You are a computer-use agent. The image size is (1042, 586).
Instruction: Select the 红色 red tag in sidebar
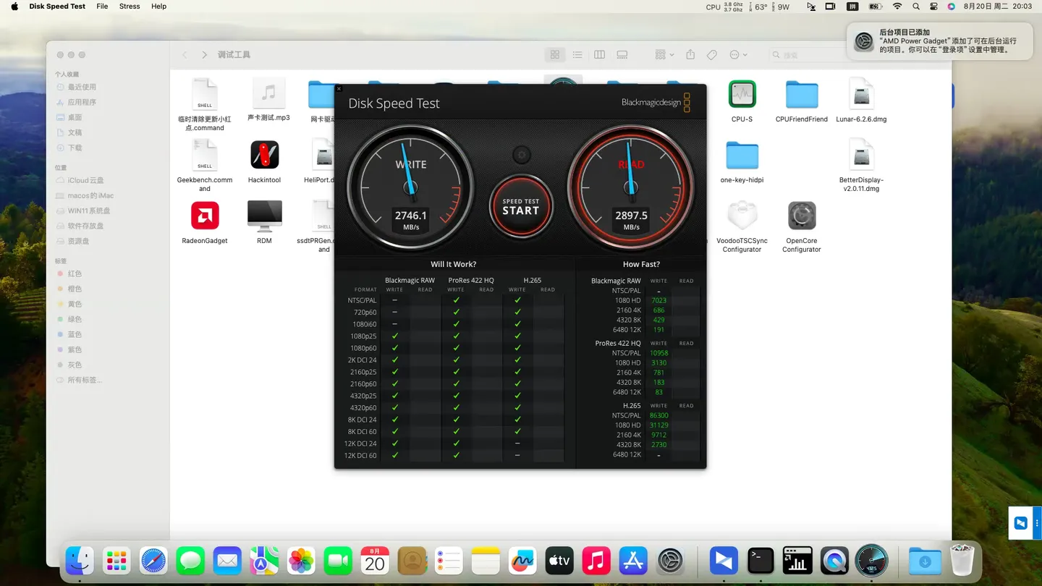[75, 274]
